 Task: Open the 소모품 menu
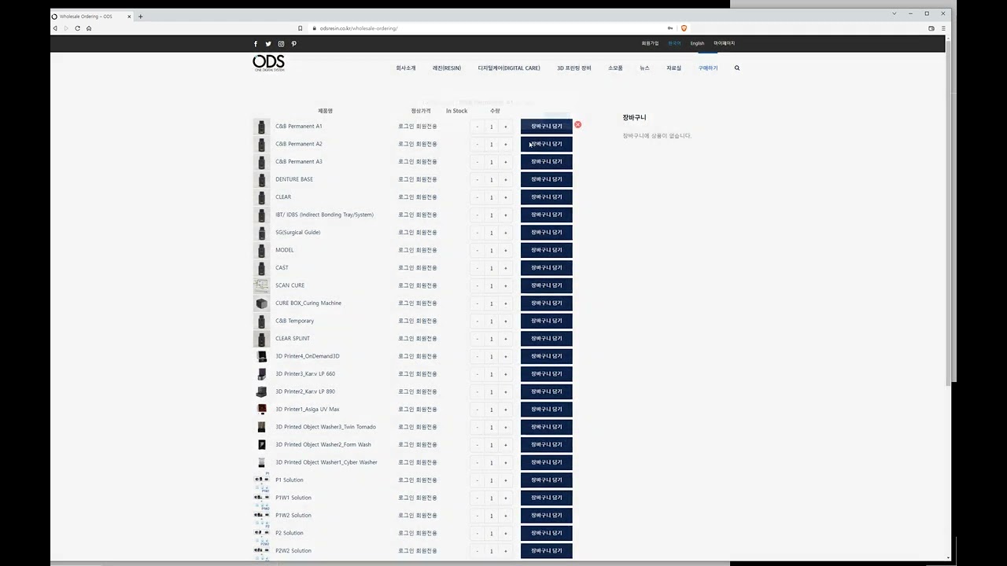point(615,68)
